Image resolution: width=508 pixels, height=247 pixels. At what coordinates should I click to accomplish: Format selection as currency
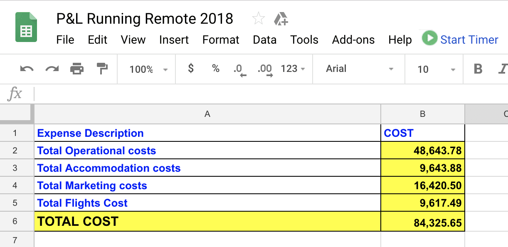(x=190, y=69)
